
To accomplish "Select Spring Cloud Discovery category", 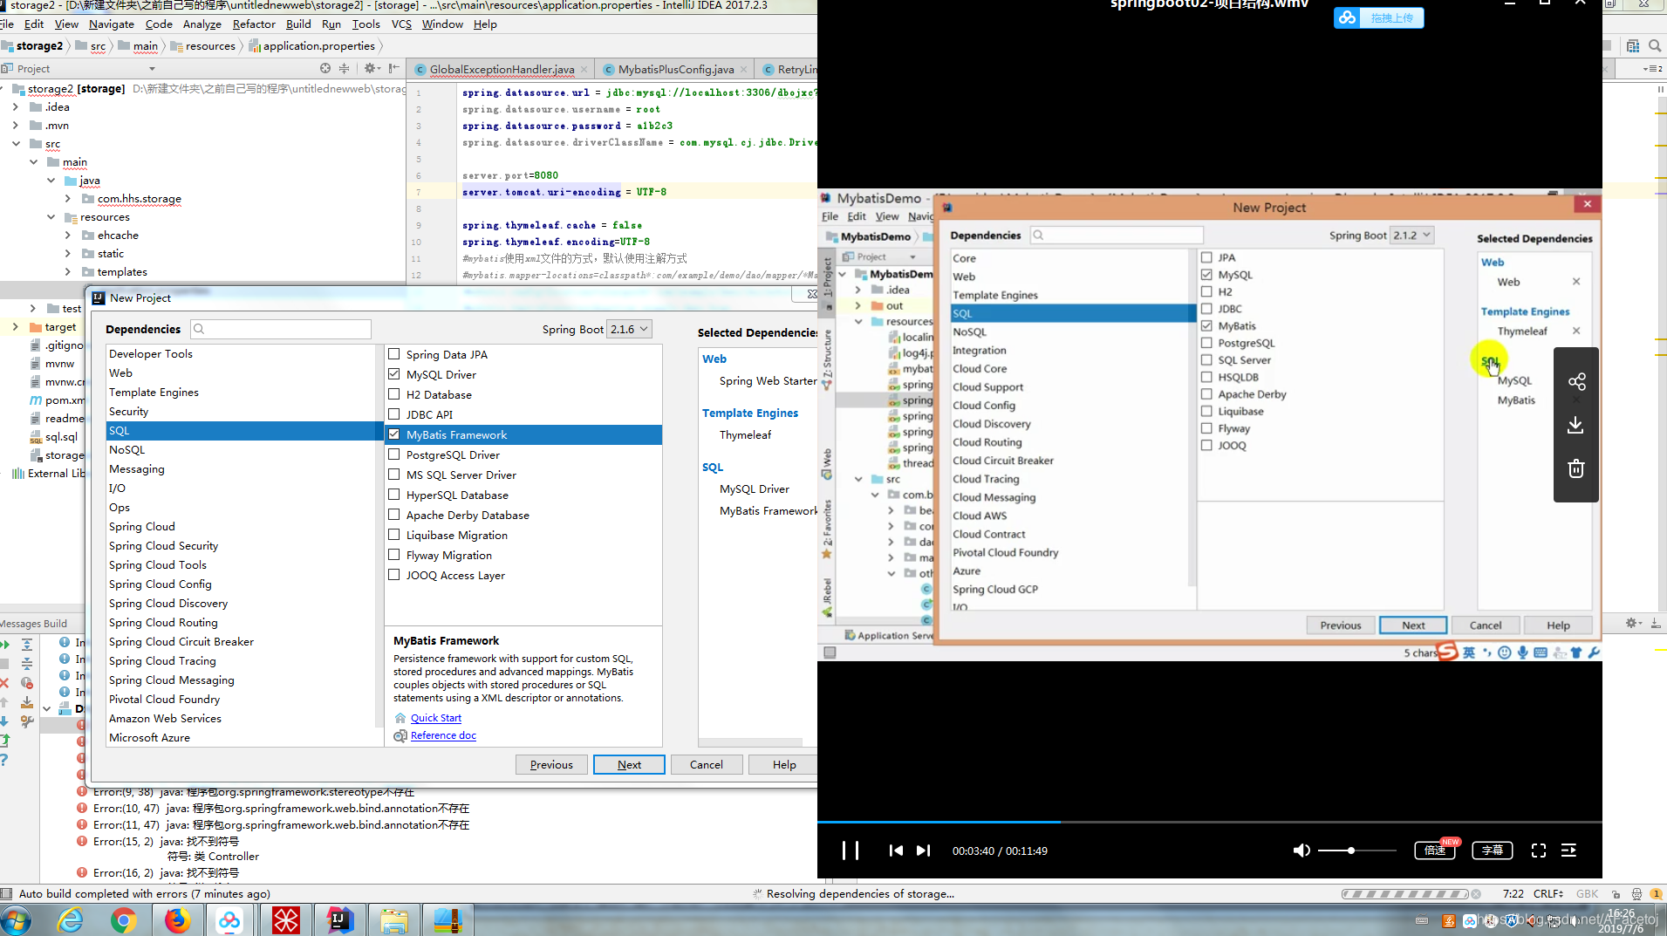I will point(168,604).
